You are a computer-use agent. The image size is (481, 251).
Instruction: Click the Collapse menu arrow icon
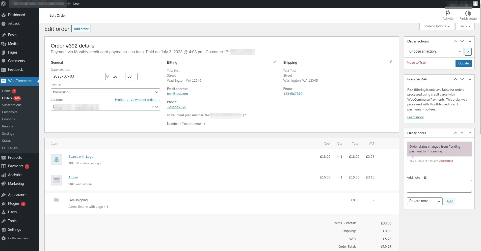[4, 238]
